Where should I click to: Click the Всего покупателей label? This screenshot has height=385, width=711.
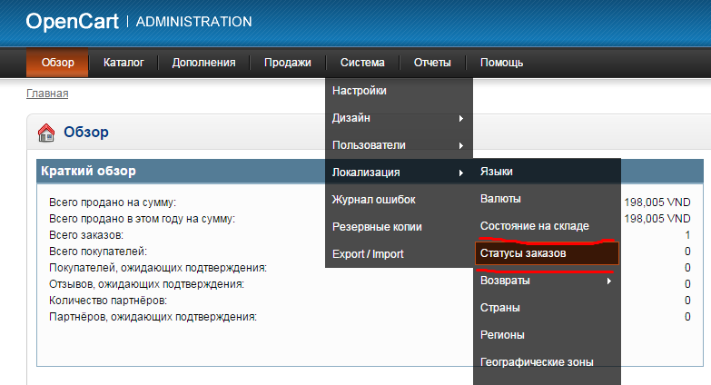(98, 252)
